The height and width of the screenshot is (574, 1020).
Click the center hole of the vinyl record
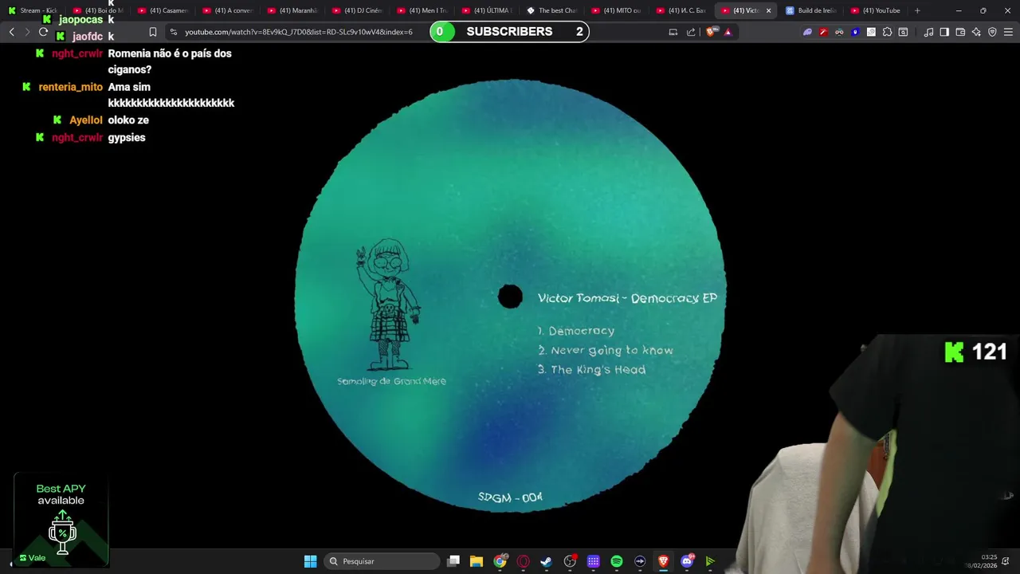(510, 297)
